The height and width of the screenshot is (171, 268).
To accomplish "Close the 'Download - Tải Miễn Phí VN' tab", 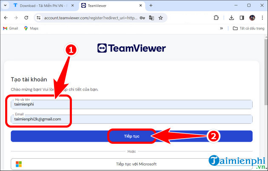I will tap(72, 6).
